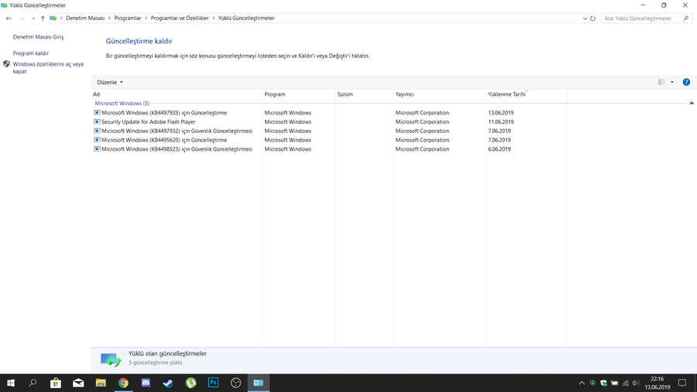Open the Windows Start menu
697x392 pixels.
11,383
